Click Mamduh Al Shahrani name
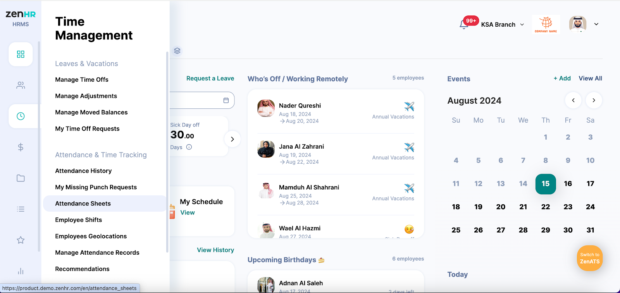620x293 pixels. (x=309, y=187)
